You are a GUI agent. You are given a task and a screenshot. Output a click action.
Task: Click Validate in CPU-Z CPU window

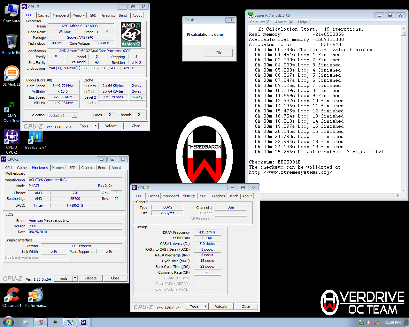click(111, 126)
